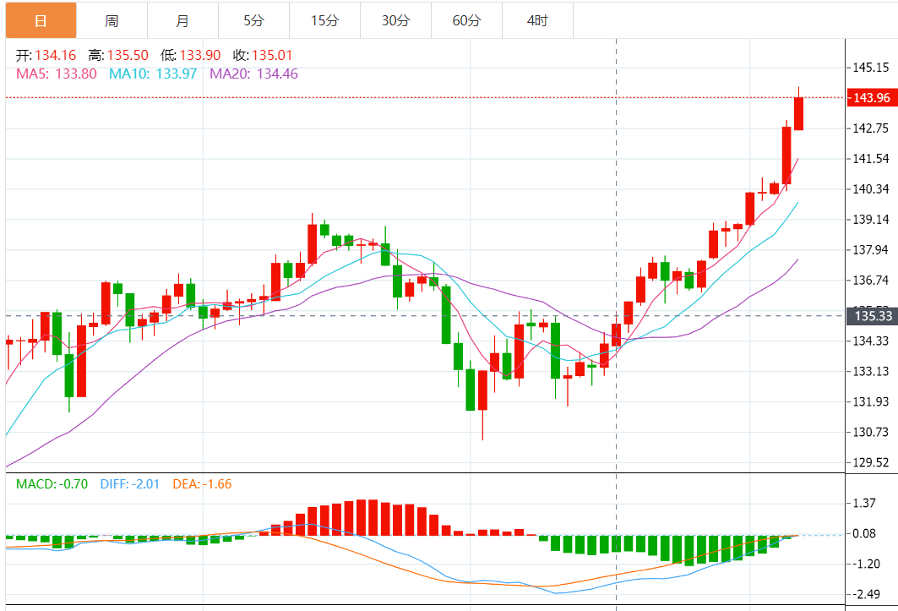
Task: Click the 139.14 price axis label
Action: [x=870, y=220]
